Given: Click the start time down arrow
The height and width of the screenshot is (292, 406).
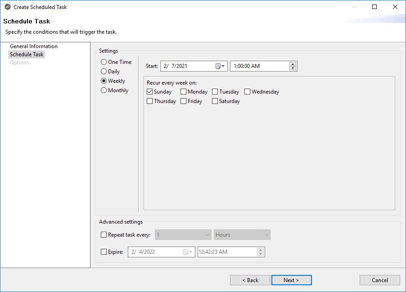Looking at the screenshot, I should (293, 68).
